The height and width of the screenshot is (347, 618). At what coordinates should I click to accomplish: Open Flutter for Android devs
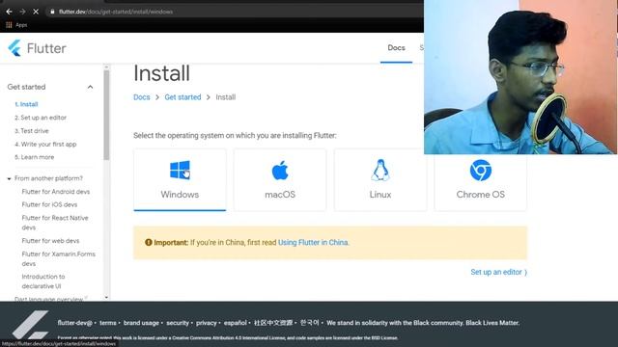(x=56, y=192)
